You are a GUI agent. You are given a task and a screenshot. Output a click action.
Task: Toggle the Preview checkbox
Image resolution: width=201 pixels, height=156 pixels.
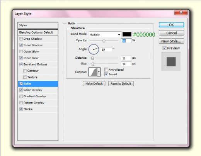pos(164,48)
